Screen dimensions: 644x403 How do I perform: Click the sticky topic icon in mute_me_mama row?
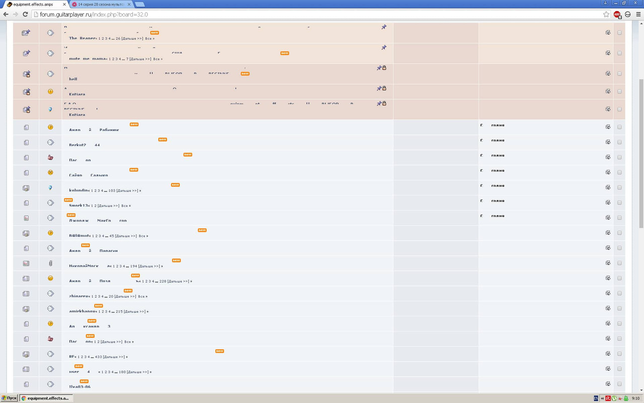pos(26,53)
